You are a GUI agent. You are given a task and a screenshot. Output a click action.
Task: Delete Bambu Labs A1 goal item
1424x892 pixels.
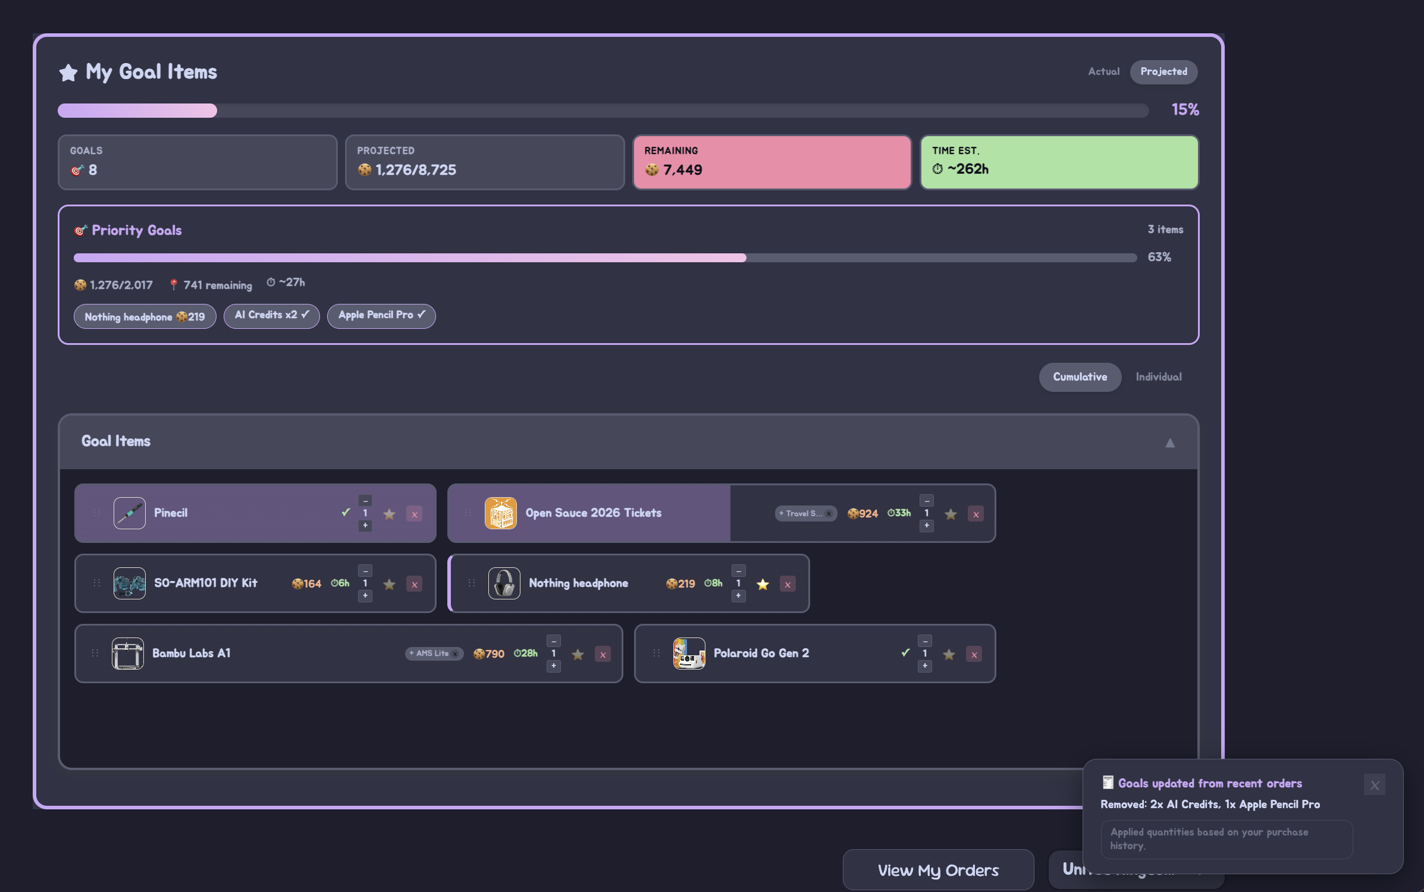click(x=603, y=654)
